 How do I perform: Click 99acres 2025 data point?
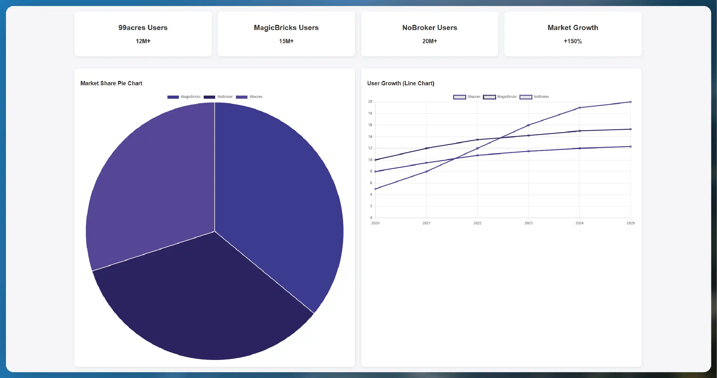[x=631, y=147]
